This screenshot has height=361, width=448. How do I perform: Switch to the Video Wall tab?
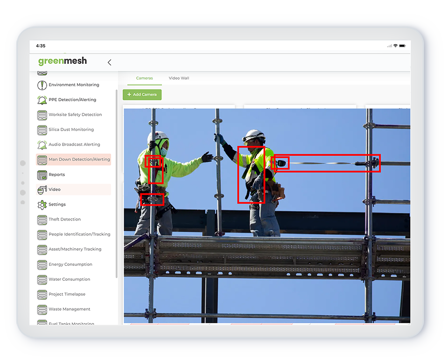179,78
